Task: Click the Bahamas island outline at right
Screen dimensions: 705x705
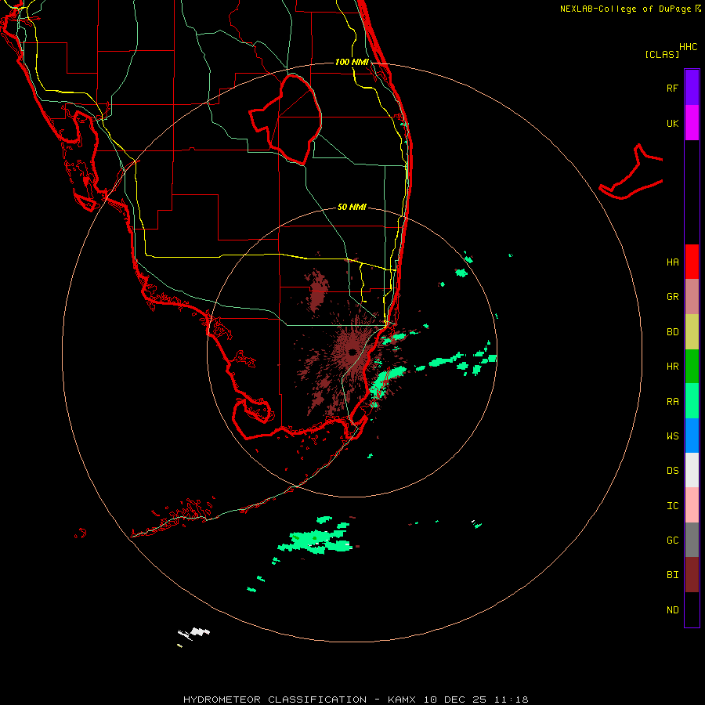Action: coord(631,172)
